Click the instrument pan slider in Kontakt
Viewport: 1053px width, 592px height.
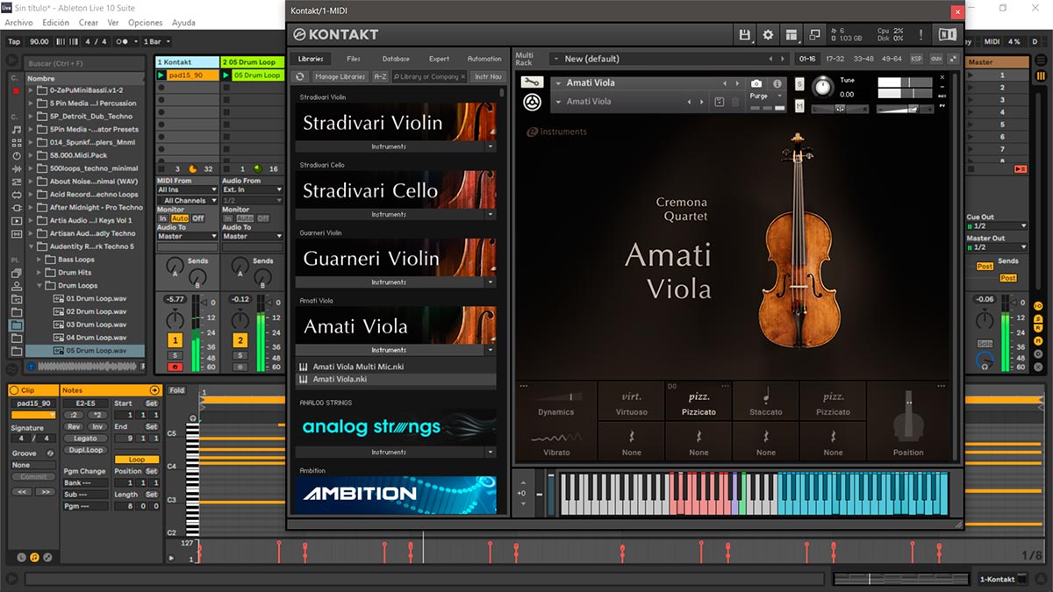(840, 109)
